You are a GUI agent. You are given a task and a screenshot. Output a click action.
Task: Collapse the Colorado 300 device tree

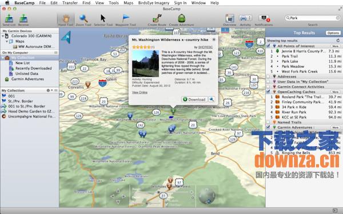point(3,36)
